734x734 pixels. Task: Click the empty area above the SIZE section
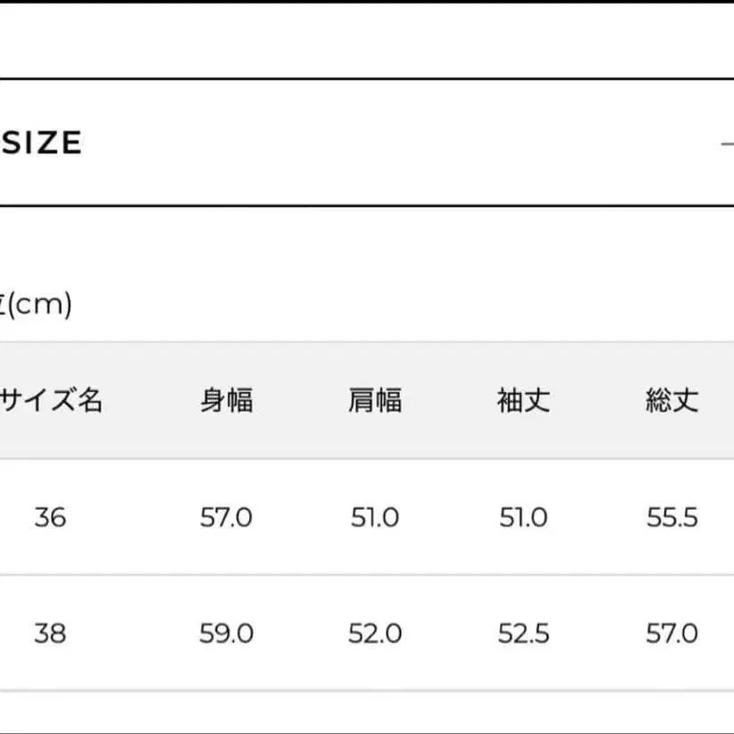(x=366, y=41)
